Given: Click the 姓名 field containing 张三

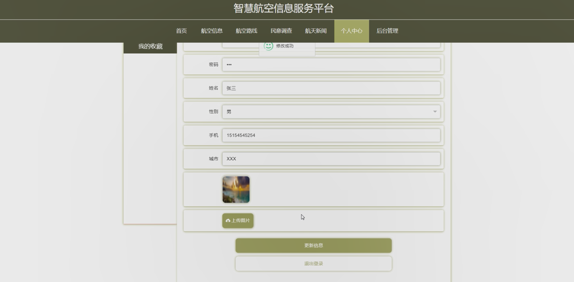Looking at the screenshot, I should (331, 88).
